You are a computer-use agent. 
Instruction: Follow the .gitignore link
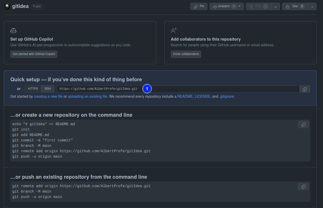click(227, 97)
